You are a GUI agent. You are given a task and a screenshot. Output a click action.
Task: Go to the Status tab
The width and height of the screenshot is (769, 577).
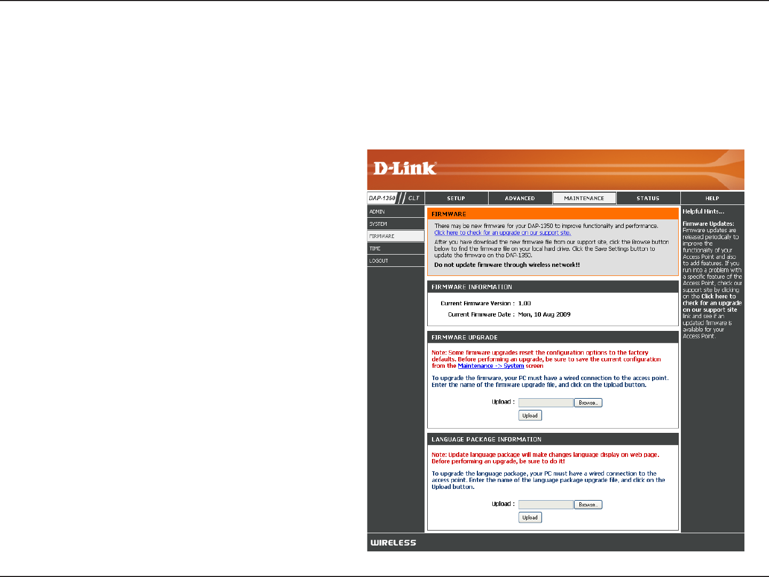648,198
